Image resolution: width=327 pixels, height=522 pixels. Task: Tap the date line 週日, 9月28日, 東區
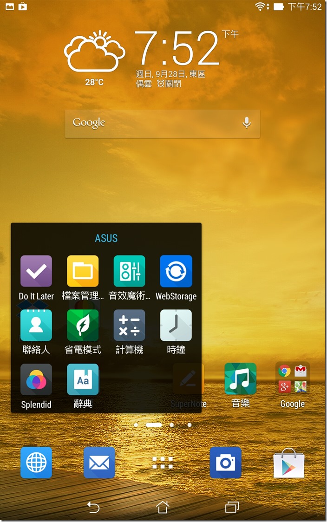pyautogui.click(x=170, y=74)
